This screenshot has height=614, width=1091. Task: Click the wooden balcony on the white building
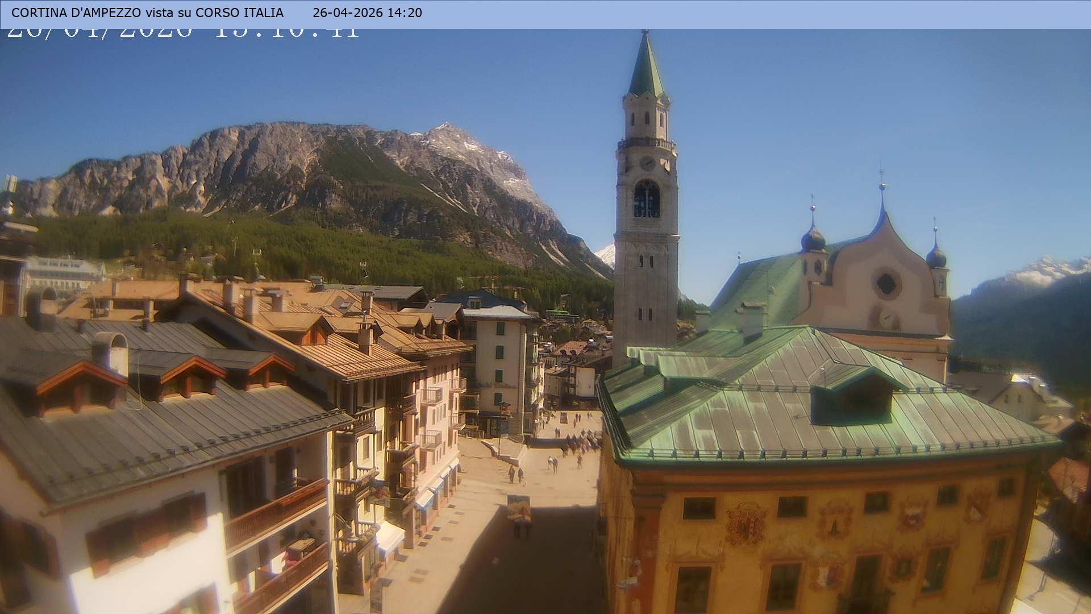(277, 513)
